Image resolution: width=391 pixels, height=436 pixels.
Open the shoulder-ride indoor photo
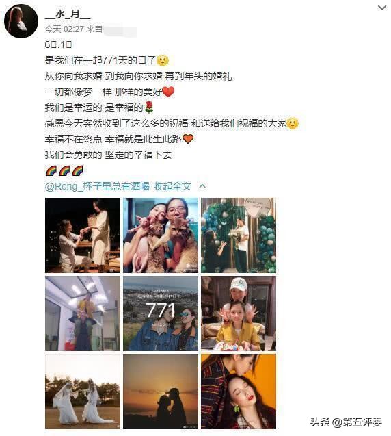[x=83, y=313]
